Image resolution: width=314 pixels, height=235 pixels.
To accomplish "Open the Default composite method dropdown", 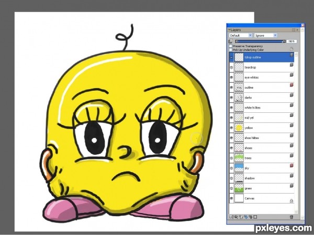I will click(x=241, y=35).
